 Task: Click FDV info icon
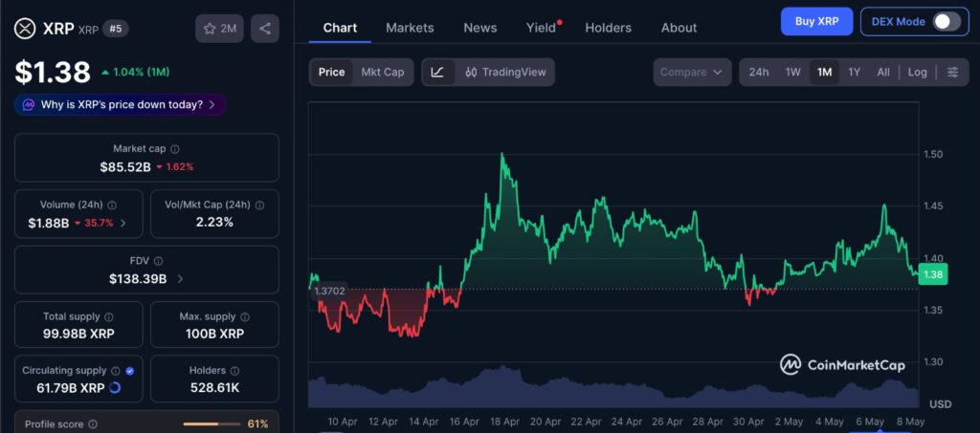[x=159, y=261]
